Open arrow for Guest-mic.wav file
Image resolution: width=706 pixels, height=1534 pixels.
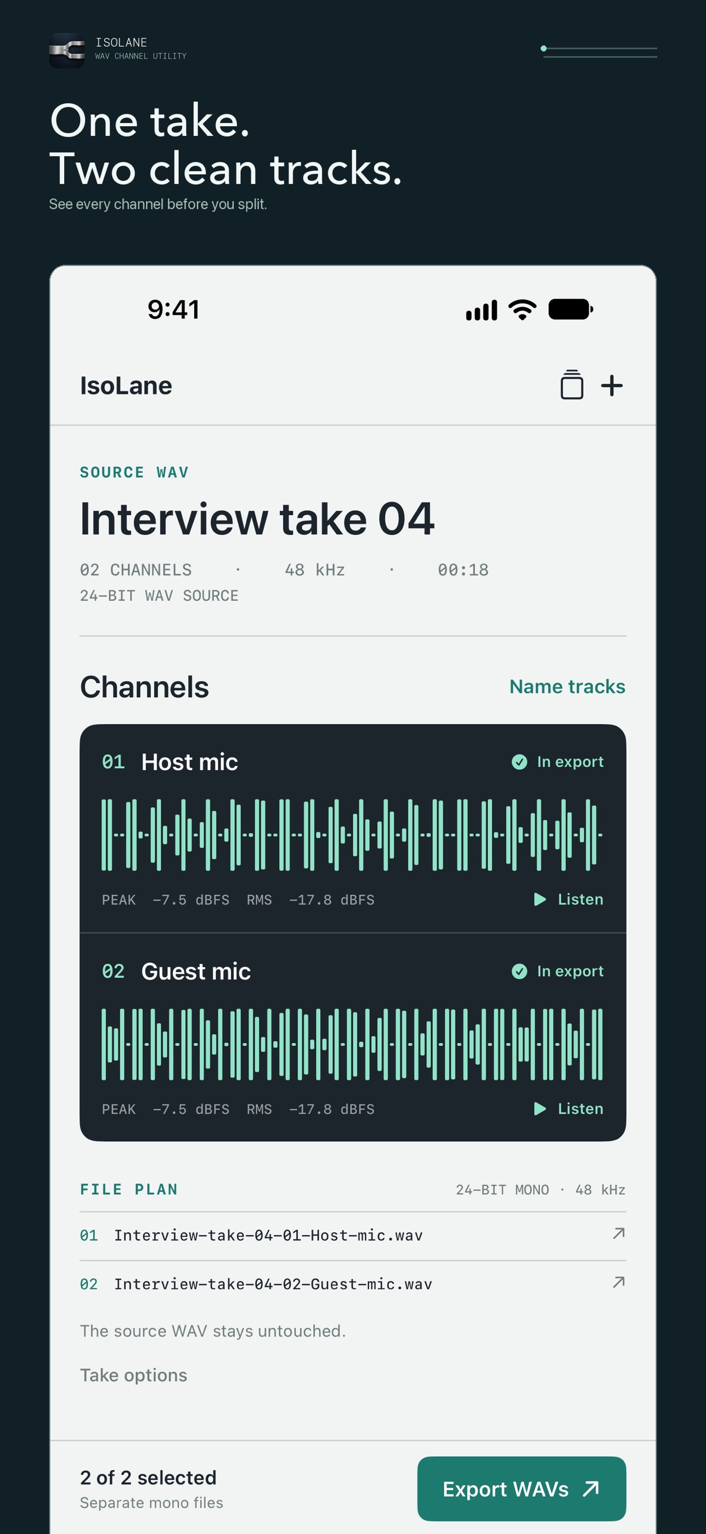point(618,1282)
